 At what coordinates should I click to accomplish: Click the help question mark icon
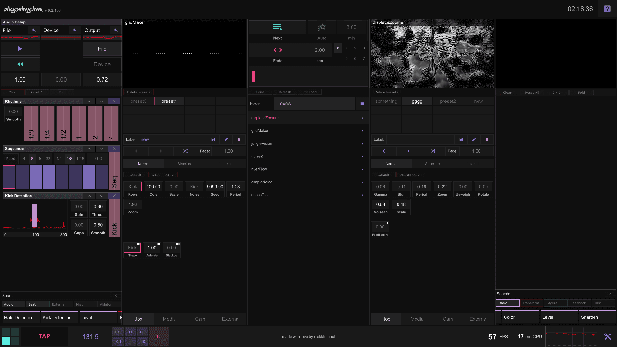point(607,9)
